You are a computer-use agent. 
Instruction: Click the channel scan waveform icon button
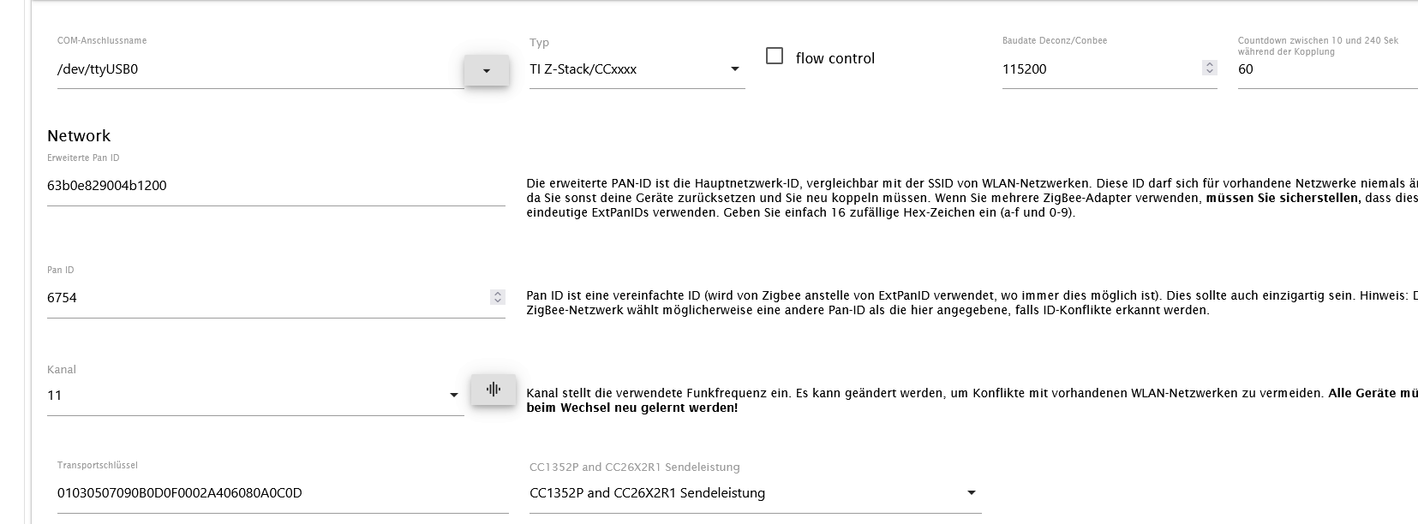(493, 390)
